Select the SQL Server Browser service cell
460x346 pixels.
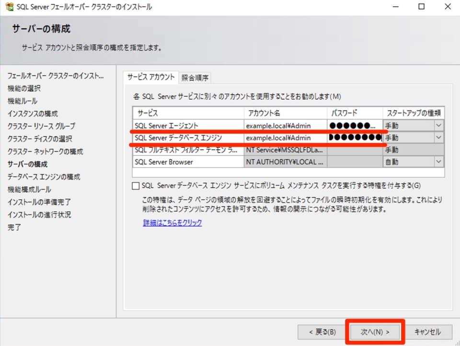point(188,162)
